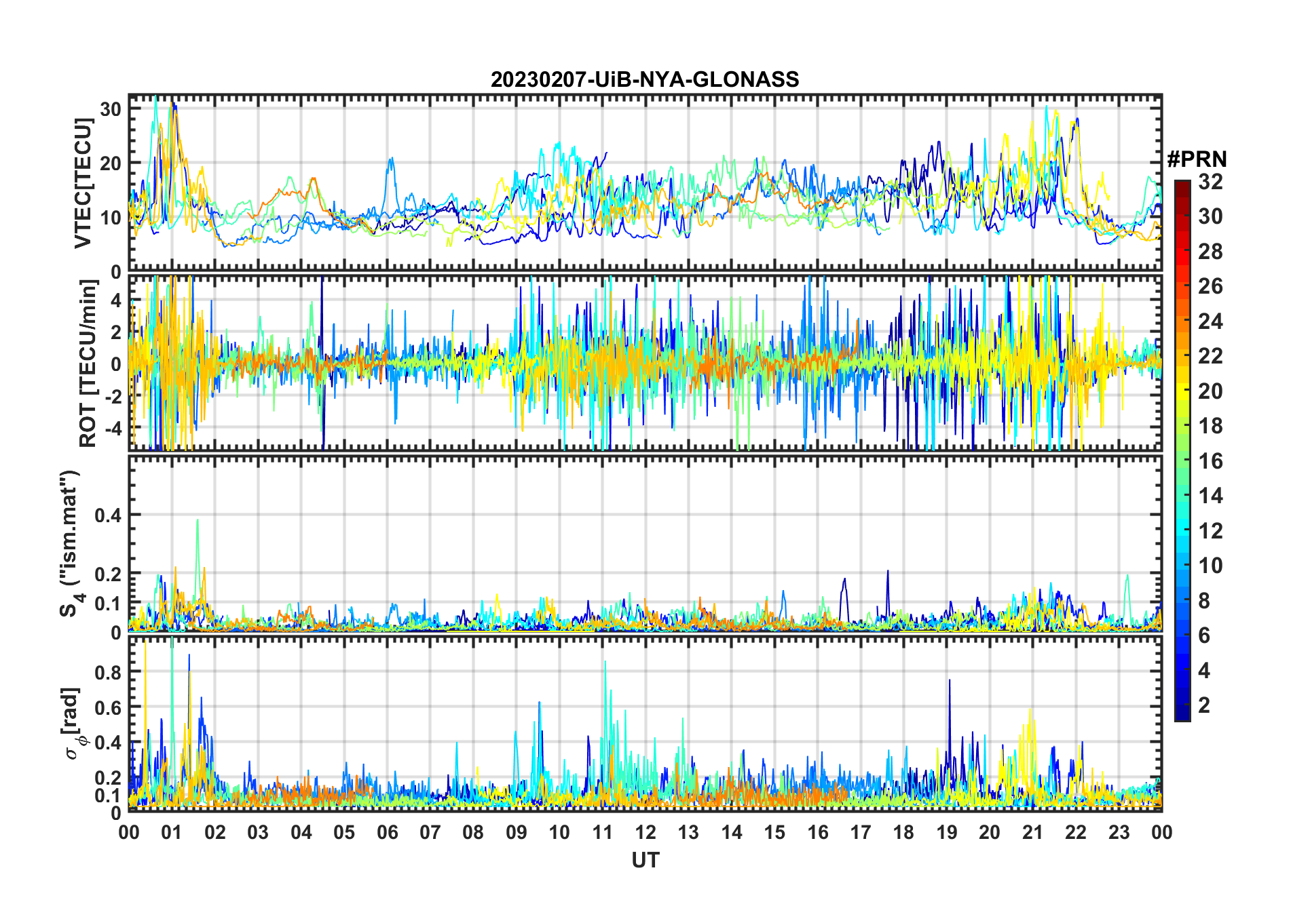The width and height of the screenshot is (1291, 902).
Task: Click the S4 ("ism.mat") y-axis label
Action: point(70,543)
